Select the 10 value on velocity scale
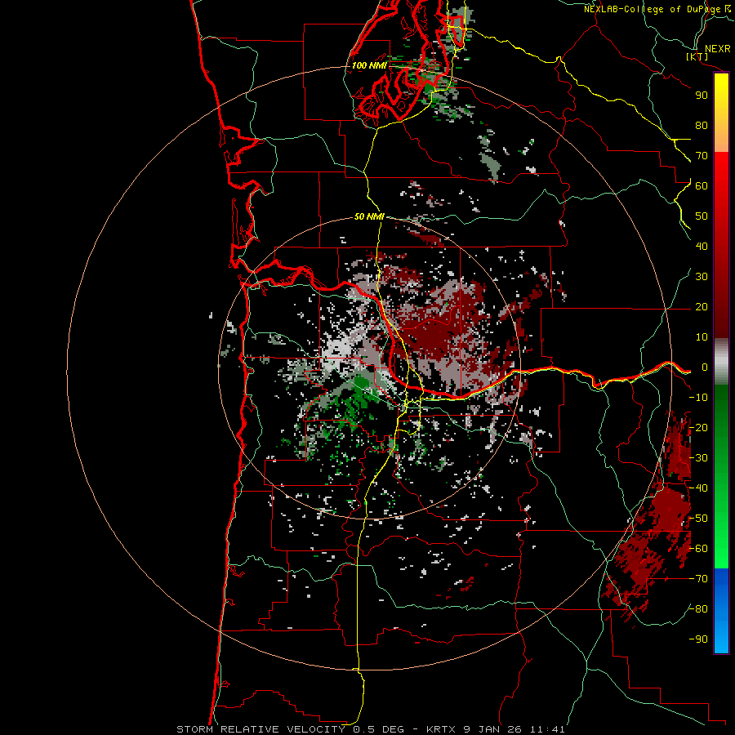 click(x=702, y=337)
